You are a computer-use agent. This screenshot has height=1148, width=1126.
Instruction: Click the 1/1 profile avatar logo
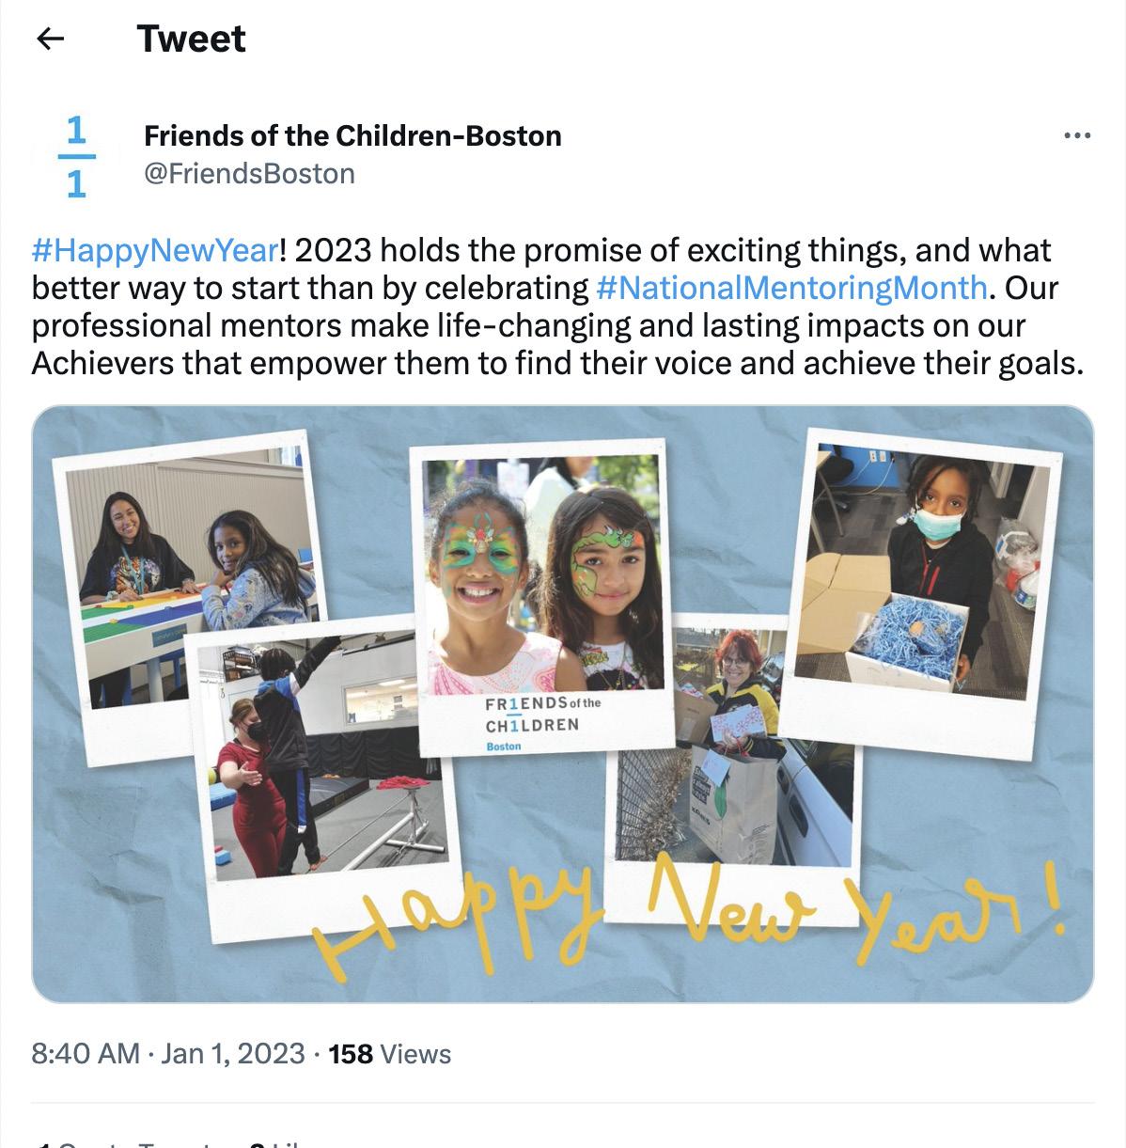coord(76,156)
